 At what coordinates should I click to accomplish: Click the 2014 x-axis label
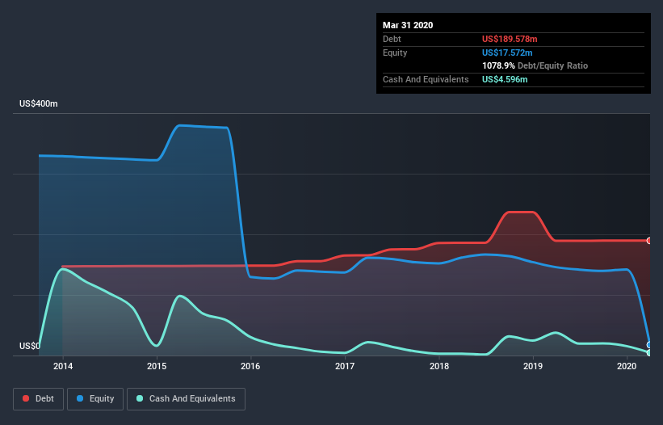coord(62,366)
